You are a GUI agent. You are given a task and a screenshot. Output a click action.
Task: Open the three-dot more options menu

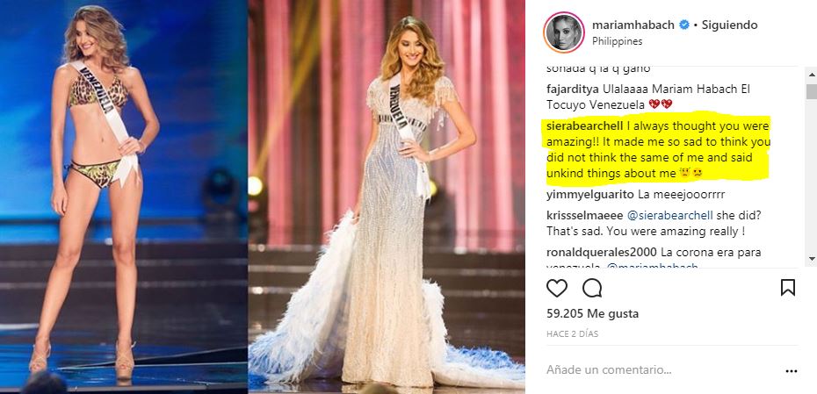point(791,371)
